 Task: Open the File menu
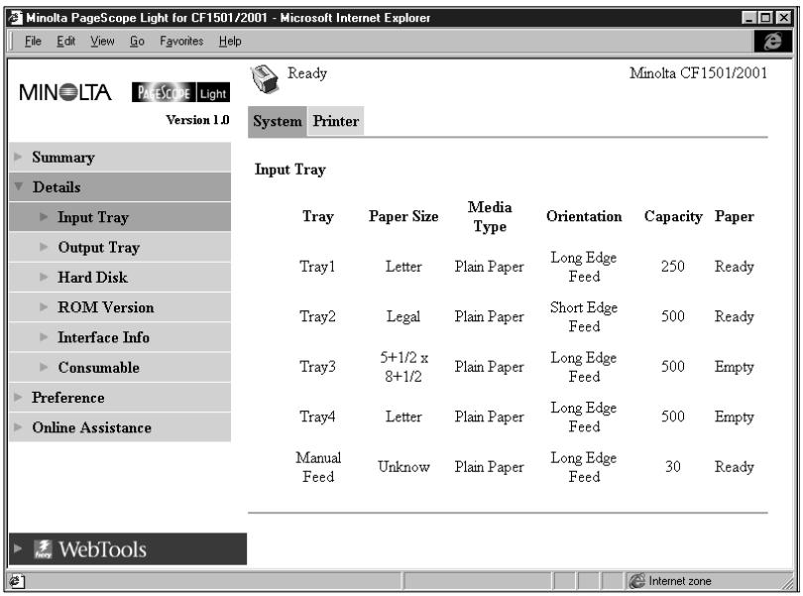(x=33, y=41)
